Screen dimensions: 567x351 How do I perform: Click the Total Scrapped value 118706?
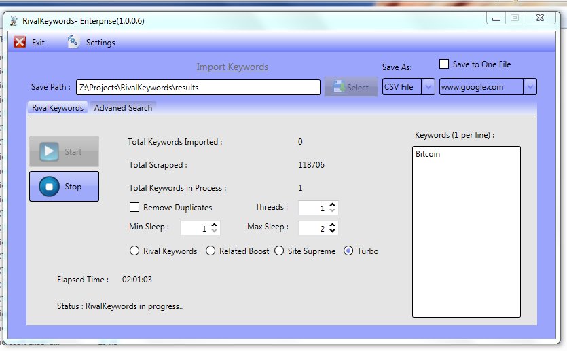(x=311, y=165)
